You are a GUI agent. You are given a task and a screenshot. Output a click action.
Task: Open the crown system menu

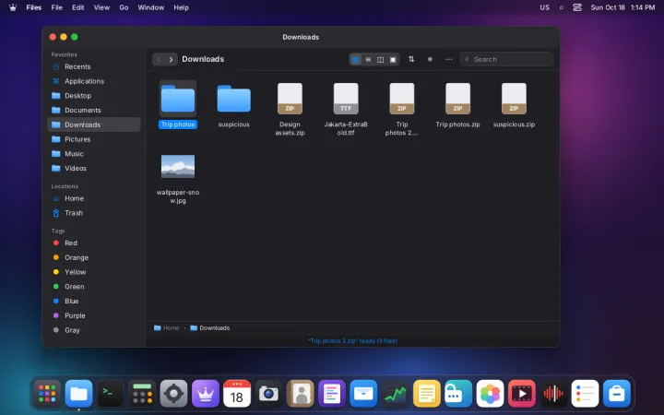[13, 7]
